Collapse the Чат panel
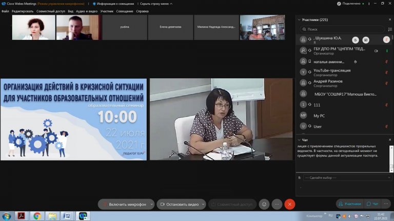The image size is (394, 221). pyautogui.click(x=299, y=140)
